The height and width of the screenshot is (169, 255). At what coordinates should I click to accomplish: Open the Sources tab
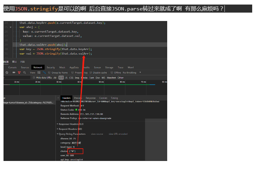[25, 68]
